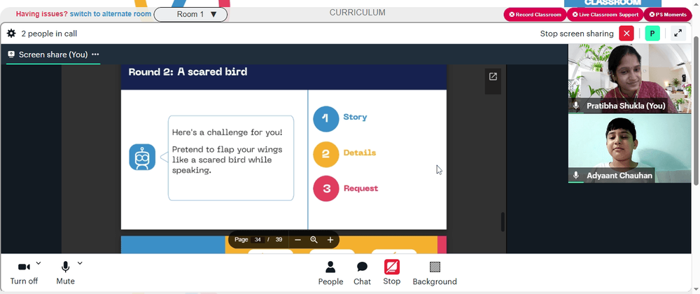Open call settings gear icon

pyautogui.click(x=11, y=34)
